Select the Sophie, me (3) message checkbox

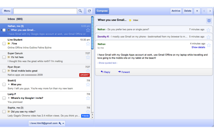[x=4, y=112]
